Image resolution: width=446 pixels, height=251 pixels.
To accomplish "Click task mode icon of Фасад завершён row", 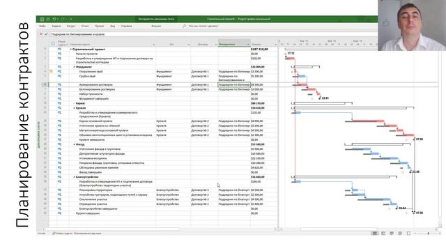I will 59,172.
